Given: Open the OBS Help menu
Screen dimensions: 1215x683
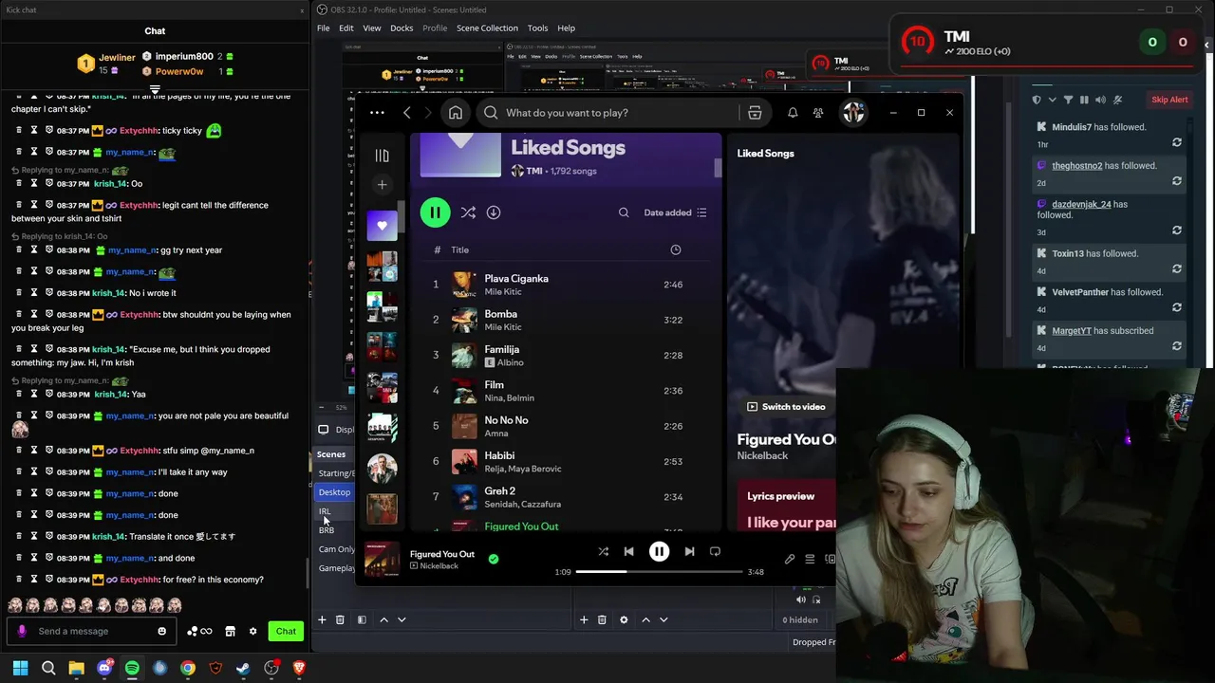Looking at the screenshot, I should (x=567, y=28).
